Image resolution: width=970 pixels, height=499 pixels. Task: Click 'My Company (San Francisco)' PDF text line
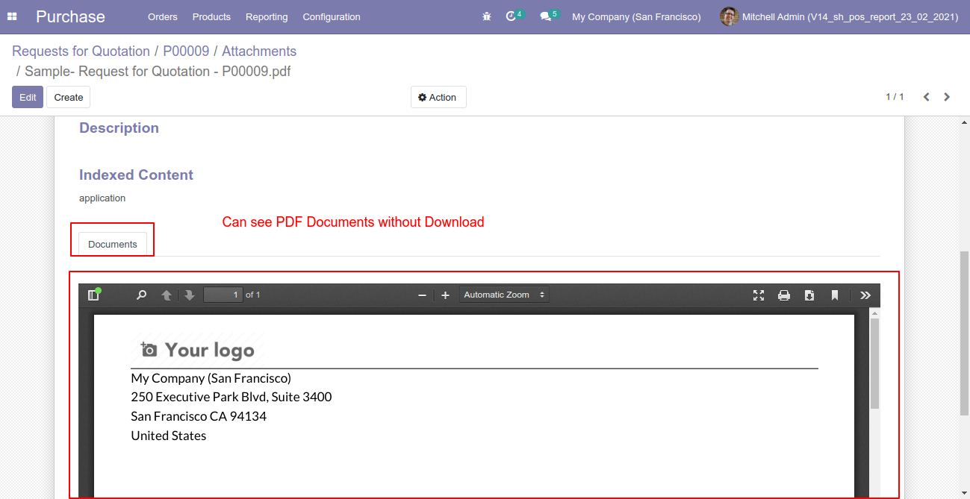click(x=211, y=378)
